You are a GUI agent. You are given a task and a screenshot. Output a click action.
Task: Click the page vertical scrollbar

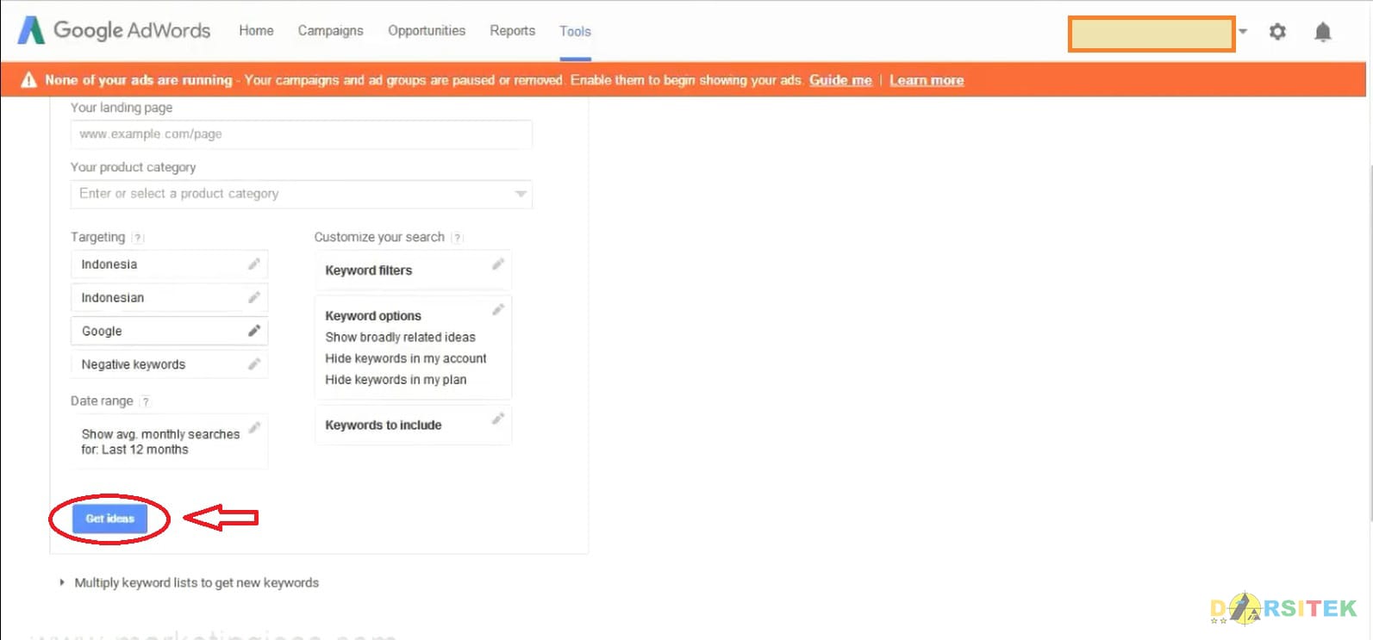click(x=1370, y=345)
